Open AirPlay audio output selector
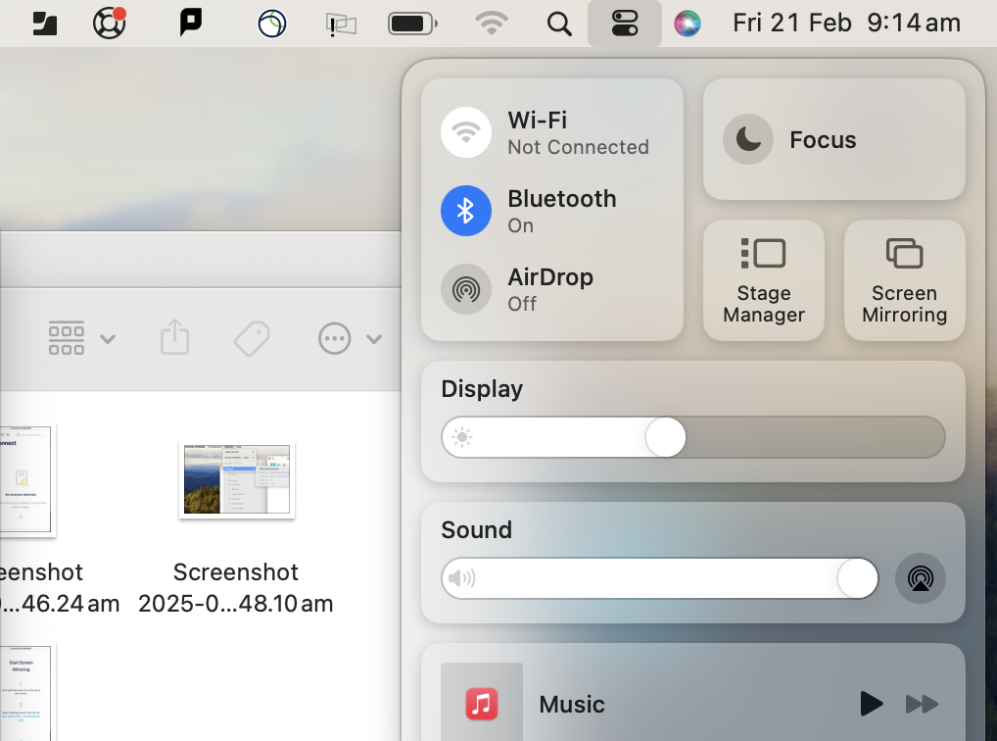Image resolution: width=997 pixels, height=741 pixels. pyautogui.click(x=921, y=578)
